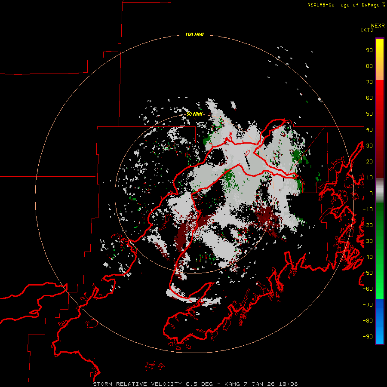Viewport: 387px width, 387px height.
Task: Select the -70 value on velocity scale
Action: [368, 305]
